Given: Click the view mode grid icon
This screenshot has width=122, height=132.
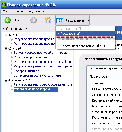Looking at the screenshot, I should [x=60, y=20].
